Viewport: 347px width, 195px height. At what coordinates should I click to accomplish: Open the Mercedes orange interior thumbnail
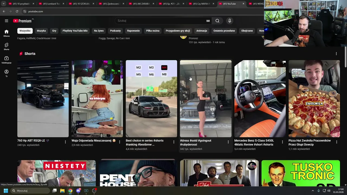(x=260, y=99)
